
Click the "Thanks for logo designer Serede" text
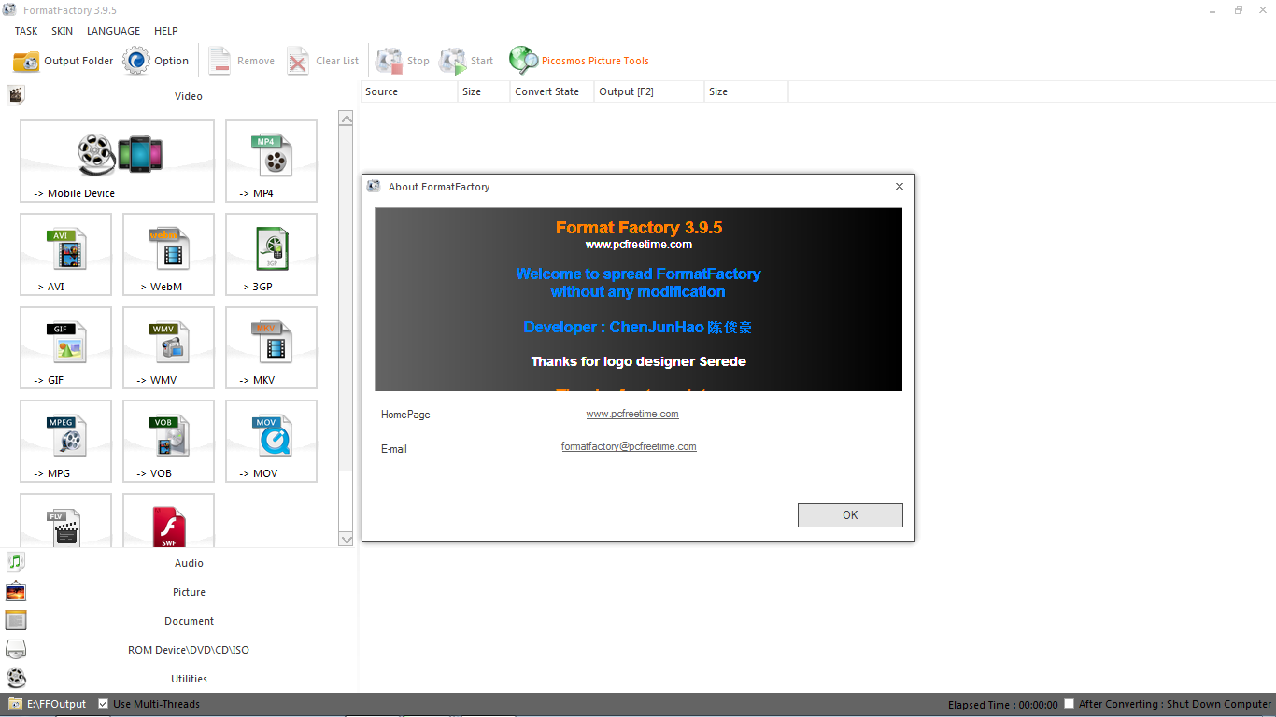(639, 361)
